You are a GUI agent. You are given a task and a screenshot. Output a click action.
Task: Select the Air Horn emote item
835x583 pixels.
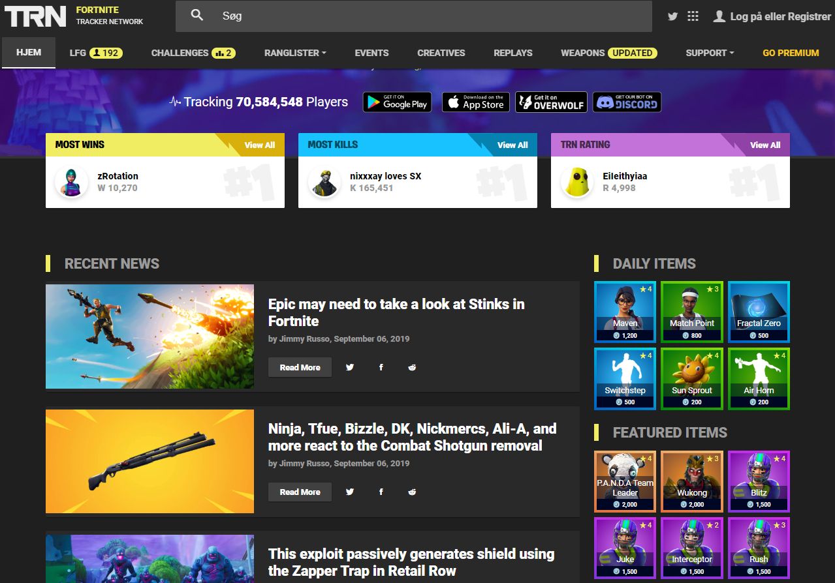759,379
